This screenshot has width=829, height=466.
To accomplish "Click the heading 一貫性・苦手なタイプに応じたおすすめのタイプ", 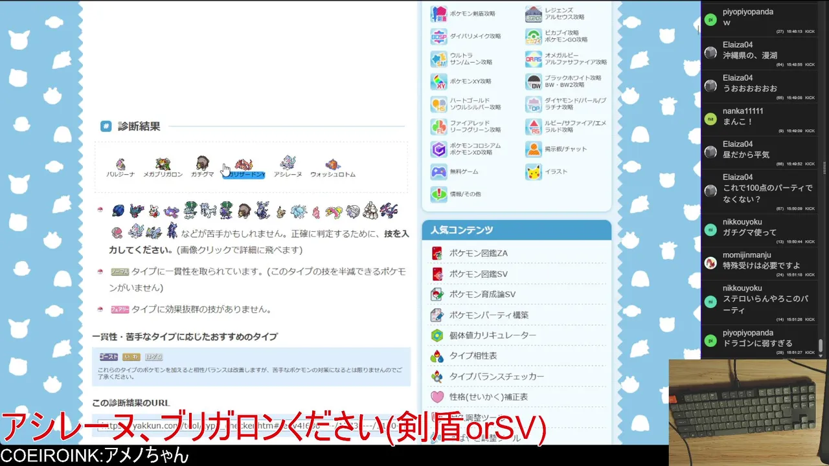I will pos(185,337).
